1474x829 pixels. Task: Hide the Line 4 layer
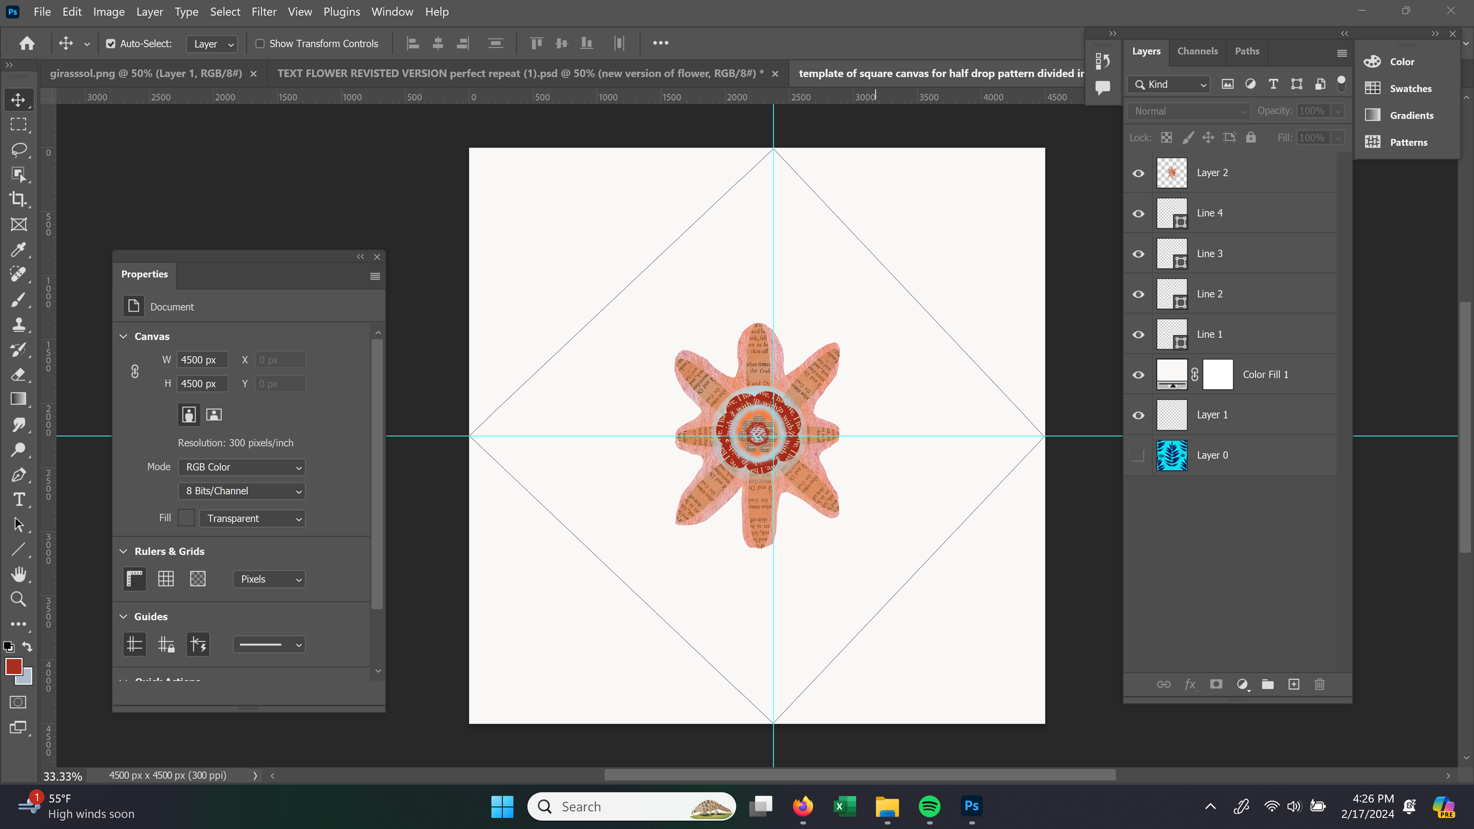1139,213
